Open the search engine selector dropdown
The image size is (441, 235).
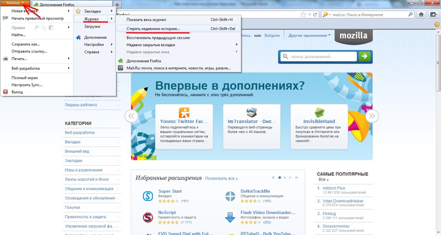pyautogui.click(x=326, y=15)
